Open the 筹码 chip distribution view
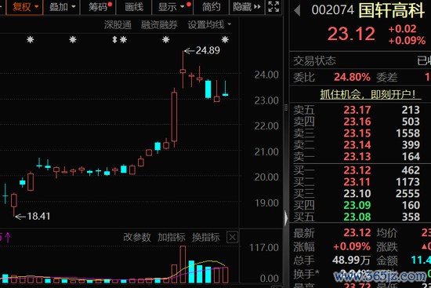 98,7
